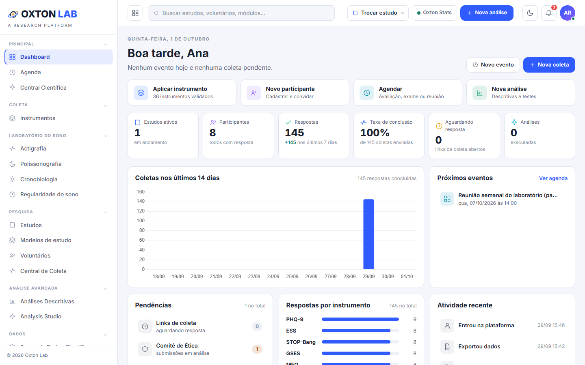This screenshot has width=585, height=365.
Task: Click the Links de coleta clock icon
Action: pos(145,326)
